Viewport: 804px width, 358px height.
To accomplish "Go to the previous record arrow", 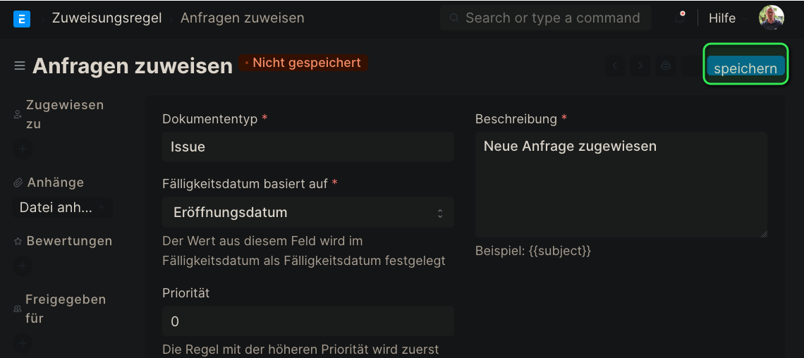I will coord(615,66).
